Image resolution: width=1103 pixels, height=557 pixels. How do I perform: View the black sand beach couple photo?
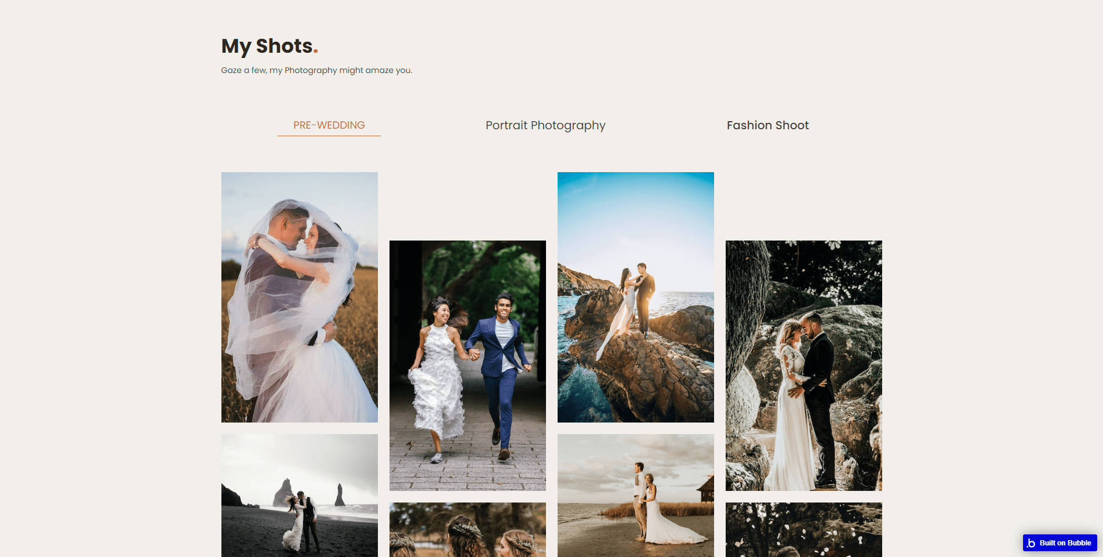click(x=299, y=496)
